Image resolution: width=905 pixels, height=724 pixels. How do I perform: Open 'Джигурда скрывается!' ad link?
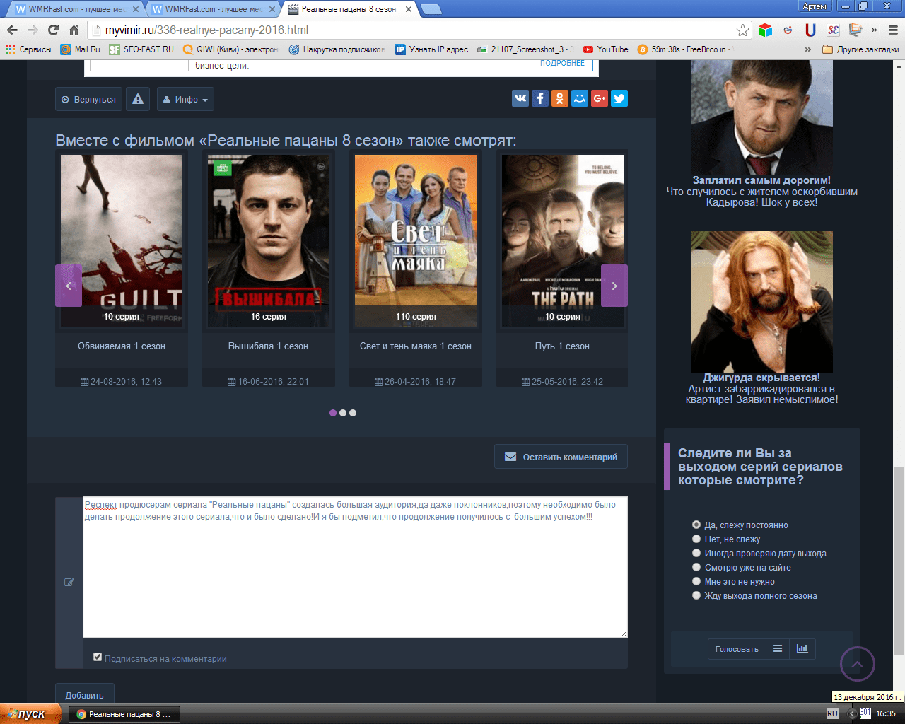tap(761, 378)
